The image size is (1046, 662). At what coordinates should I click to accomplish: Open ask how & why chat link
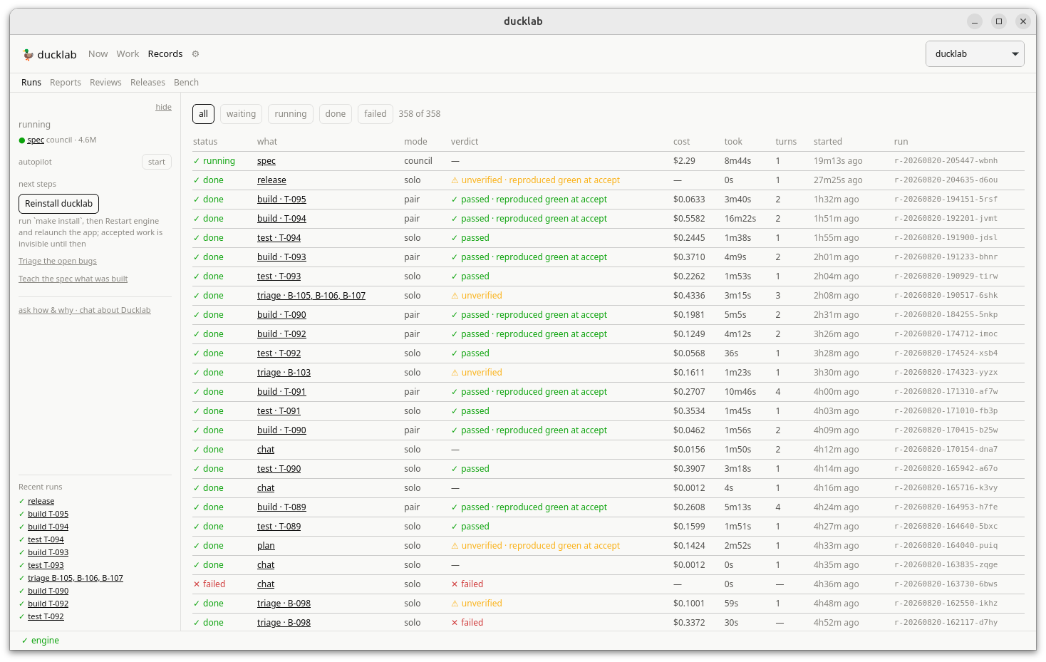85,311
